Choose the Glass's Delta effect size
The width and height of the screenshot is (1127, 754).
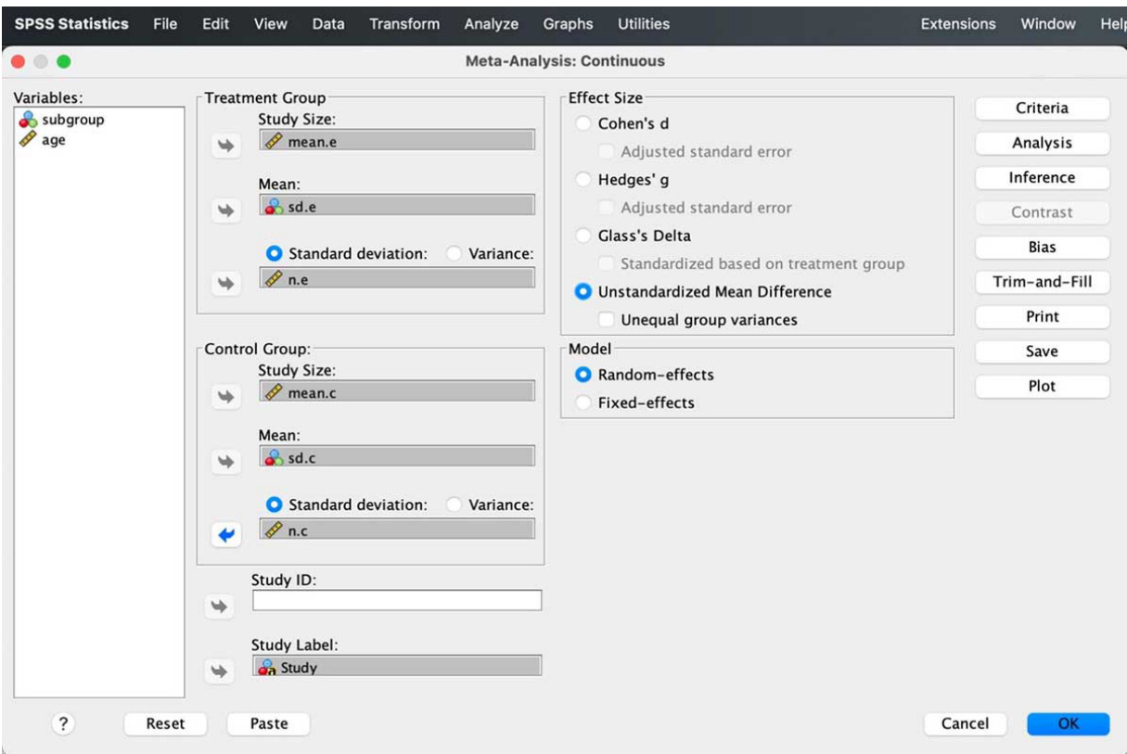pyautogui.click(x=583, y=236)
